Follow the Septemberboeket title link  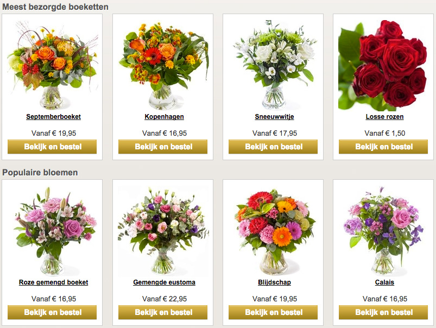[53, 117]
